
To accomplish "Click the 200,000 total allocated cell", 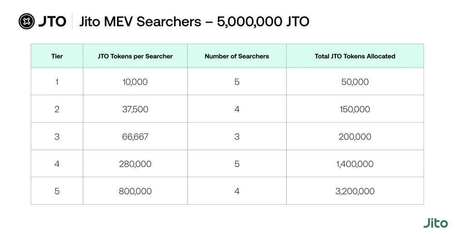I will point(355,137).
